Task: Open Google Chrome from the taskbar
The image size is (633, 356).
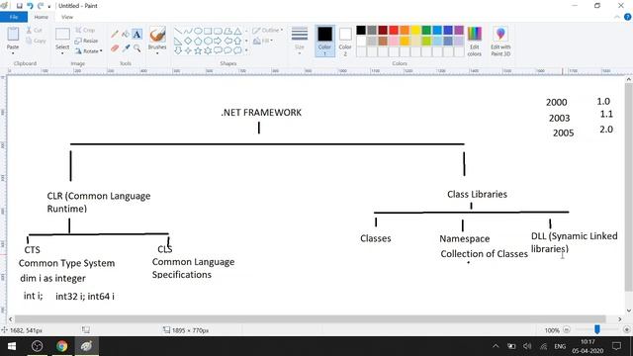Action: [x=61, y=346]
